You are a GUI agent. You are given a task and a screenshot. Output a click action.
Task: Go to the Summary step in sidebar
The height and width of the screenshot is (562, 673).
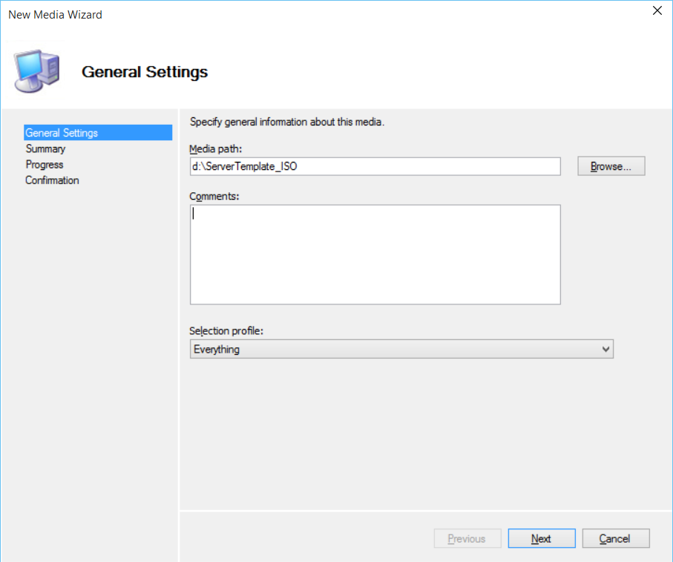coord(45,148)
